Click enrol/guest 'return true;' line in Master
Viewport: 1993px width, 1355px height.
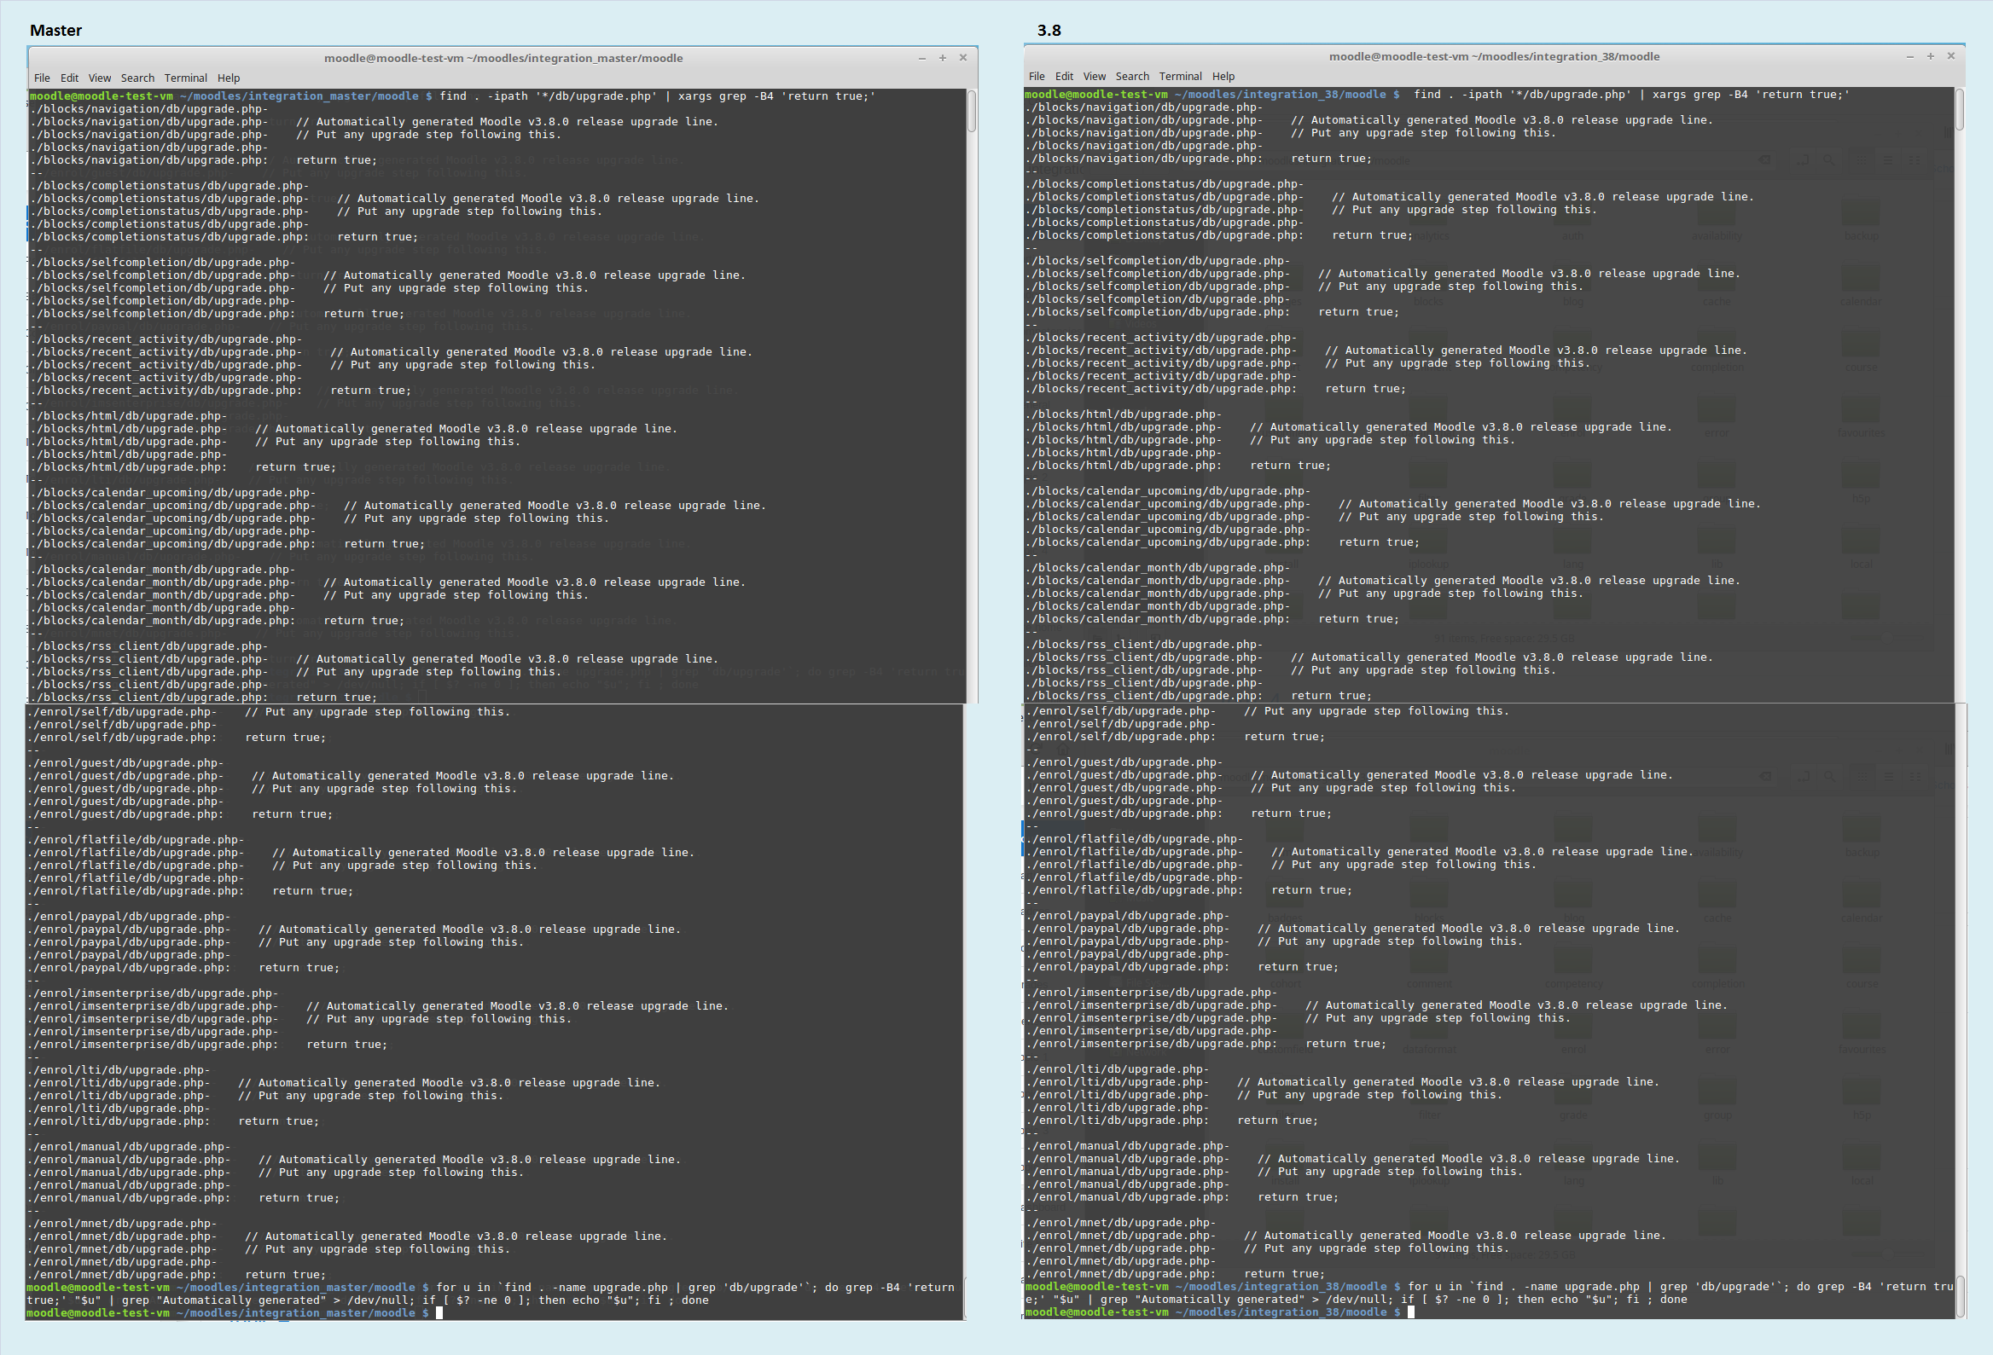pos(180,814)
